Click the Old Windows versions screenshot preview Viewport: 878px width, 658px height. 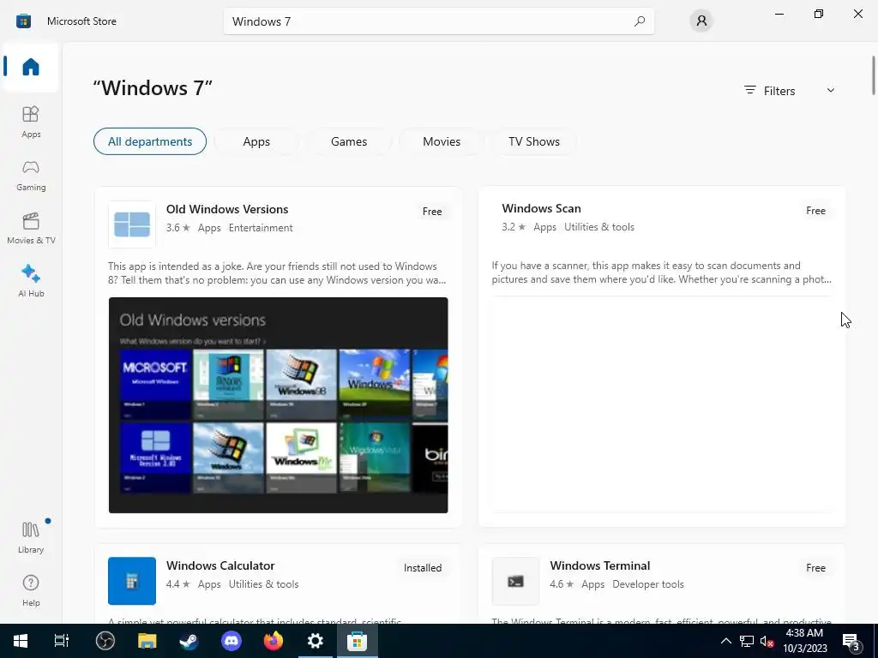[x=279, y=405]
